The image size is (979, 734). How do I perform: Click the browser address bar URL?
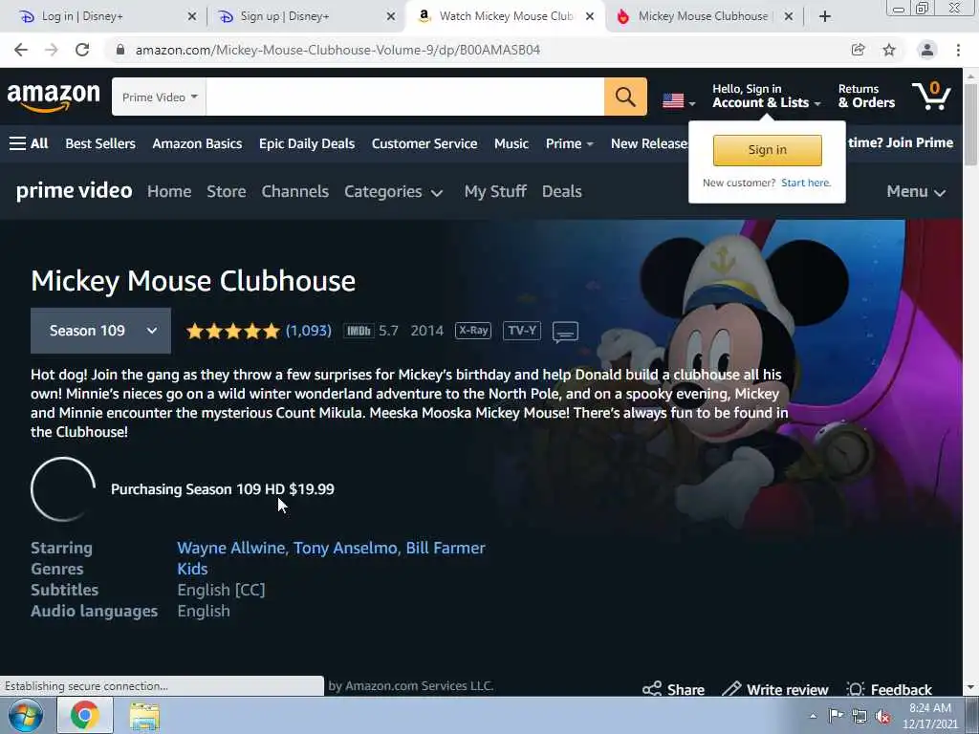tap(337, 50)
